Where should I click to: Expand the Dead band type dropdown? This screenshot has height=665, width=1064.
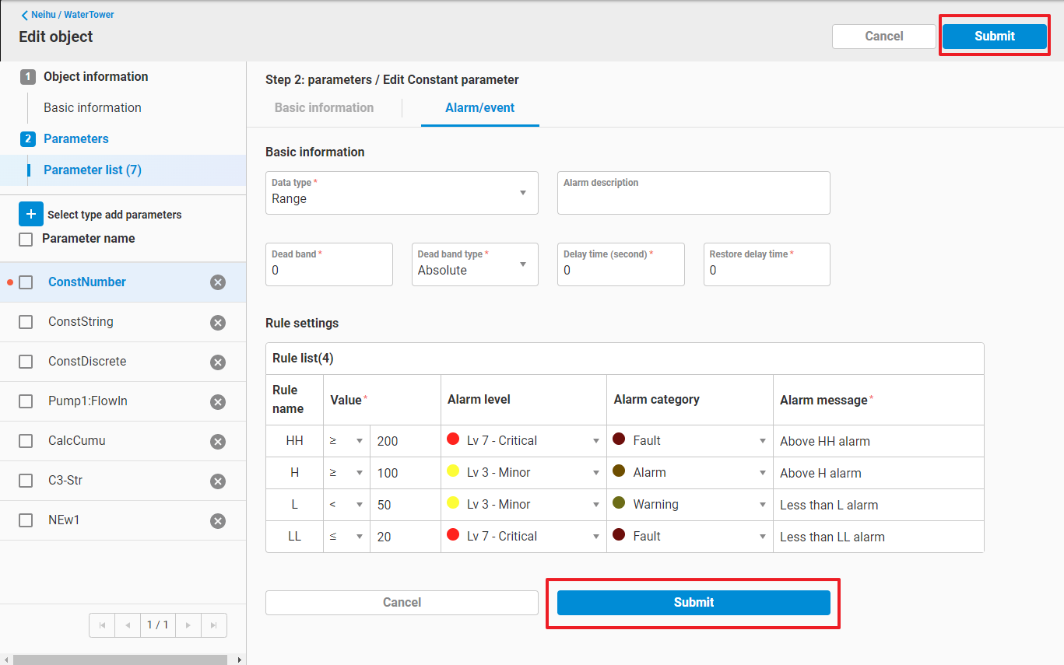(475, 264)
